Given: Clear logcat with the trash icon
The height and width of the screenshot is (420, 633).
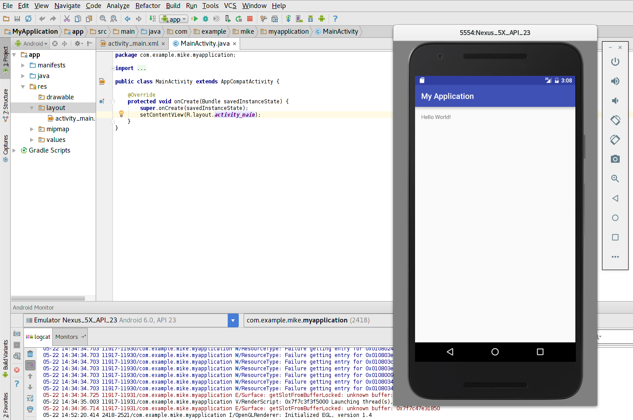Looking at the screenshot, I should (x=30, y=354).
